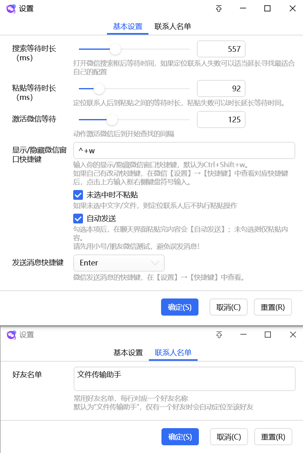Click the pin-to-top icon in the lower settings window

[219, 335]
